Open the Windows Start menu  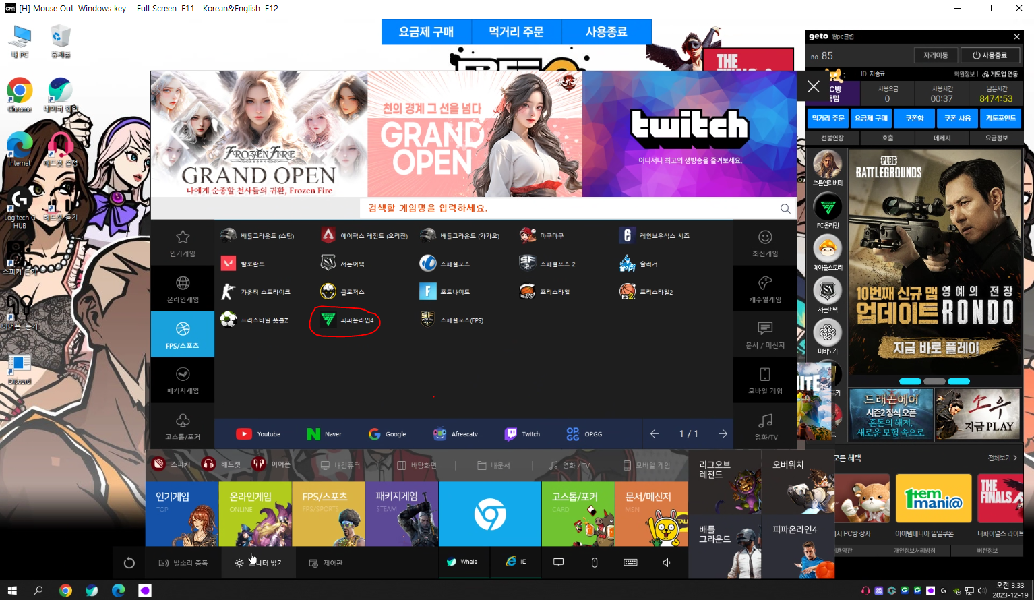[x=12, y=591]
